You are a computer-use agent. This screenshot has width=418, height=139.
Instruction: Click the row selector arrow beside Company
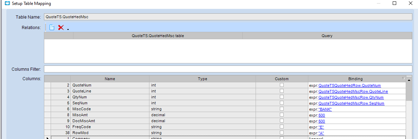(48, 138)
